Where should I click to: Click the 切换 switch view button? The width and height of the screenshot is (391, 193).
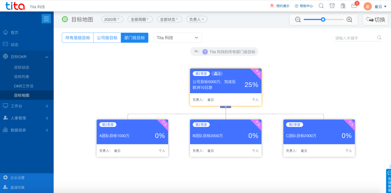click(x=375, y=20)
